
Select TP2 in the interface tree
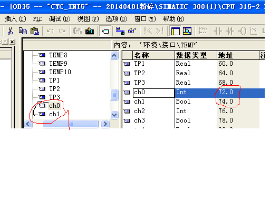coord(54,89)
